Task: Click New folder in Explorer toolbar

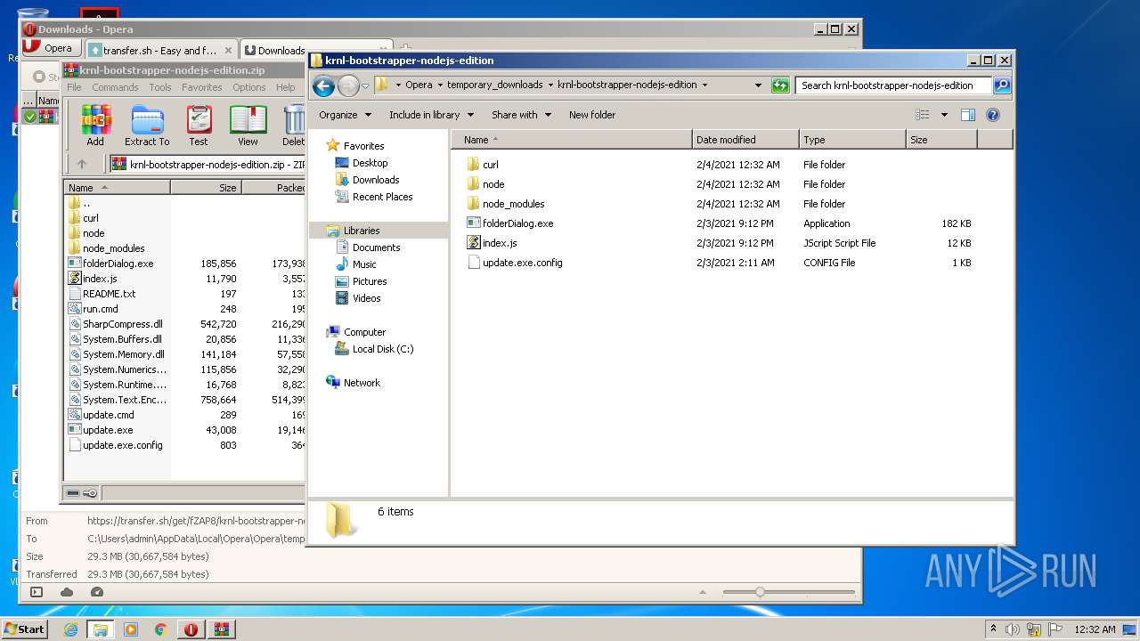Action: click(592, 115)
